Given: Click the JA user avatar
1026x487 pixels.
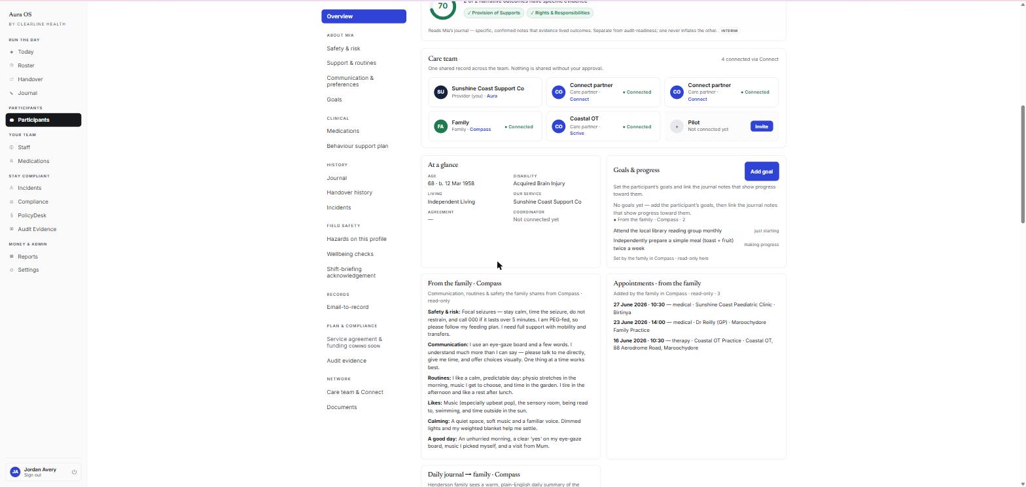Looking at the screenshot, I should point(15,472).
